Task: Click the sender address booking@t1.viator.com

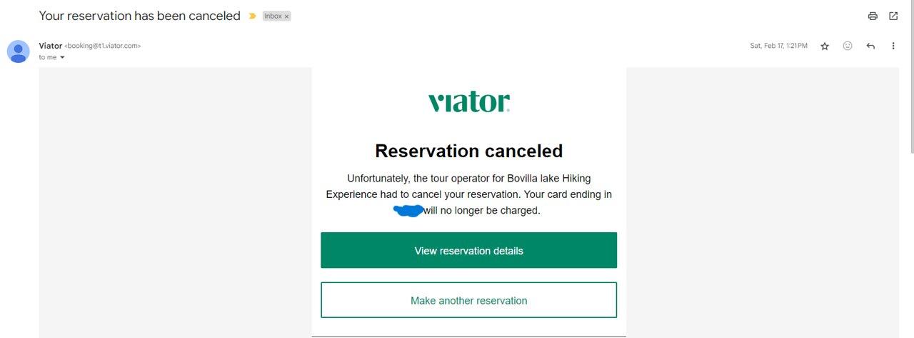Action: [103, 46]
